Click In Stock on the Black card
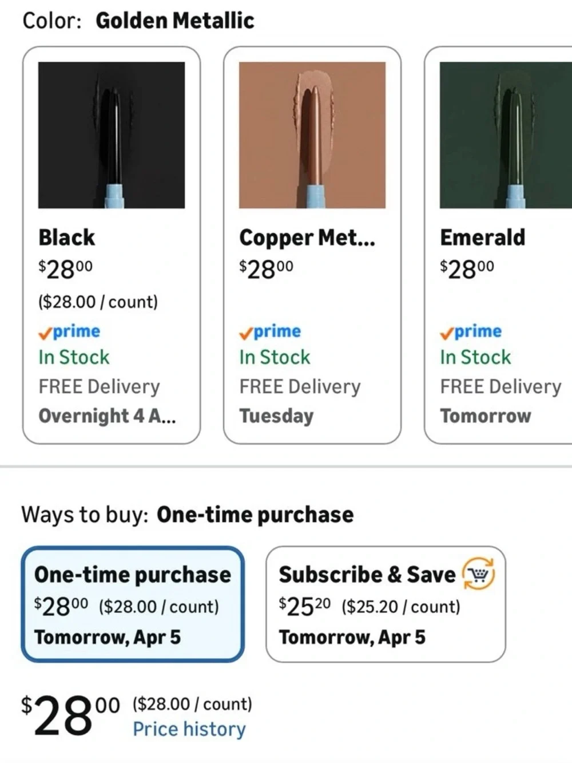This screenshot has width=572, height=763. point(74,357)
